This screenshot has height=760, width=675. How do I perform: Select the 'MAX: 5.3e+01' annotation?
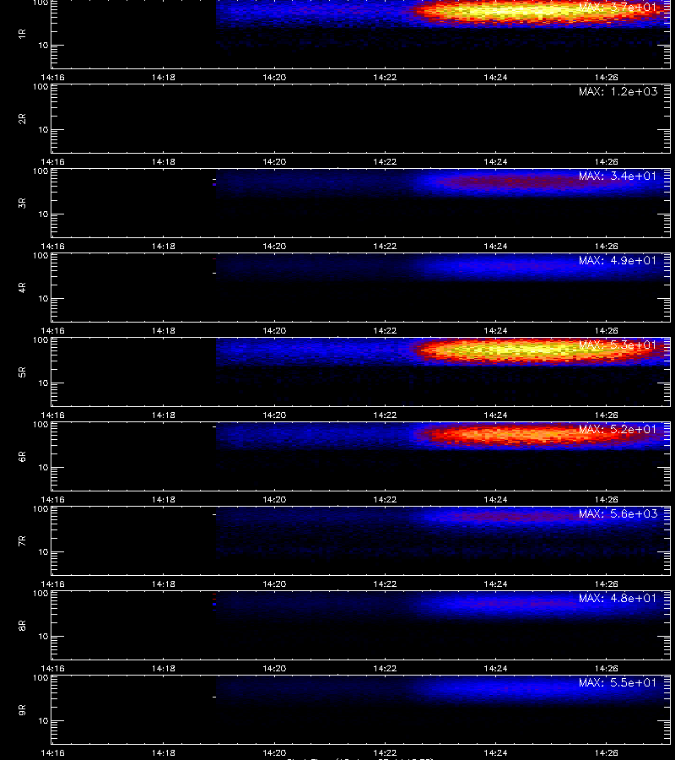coord(618,345)
